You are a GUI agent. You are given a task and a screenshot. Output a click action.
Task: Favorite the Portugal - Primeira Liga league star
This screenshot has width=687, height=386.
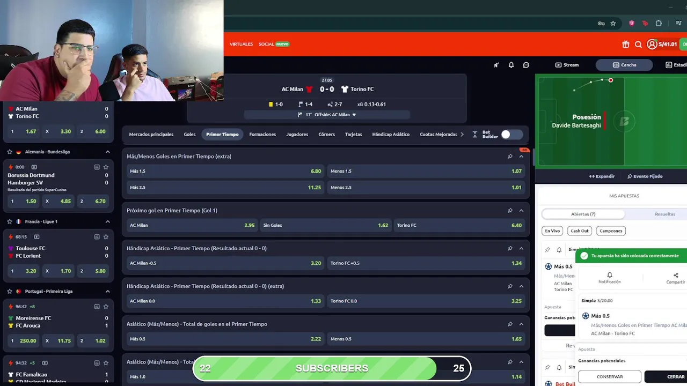[x=10, y=291]
